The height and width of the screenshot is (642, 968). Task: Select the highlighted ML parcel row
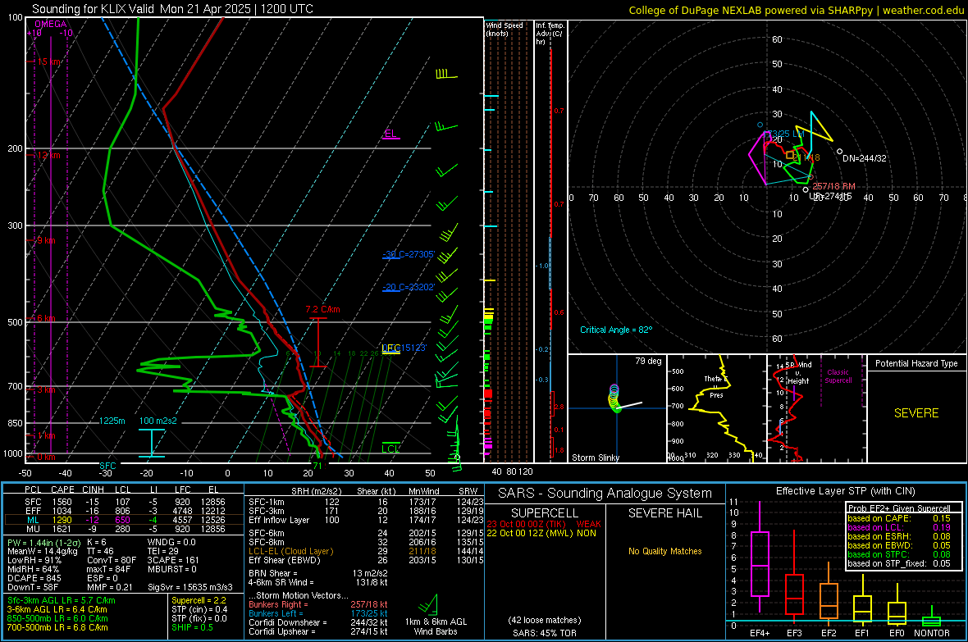tap(124, 520)
